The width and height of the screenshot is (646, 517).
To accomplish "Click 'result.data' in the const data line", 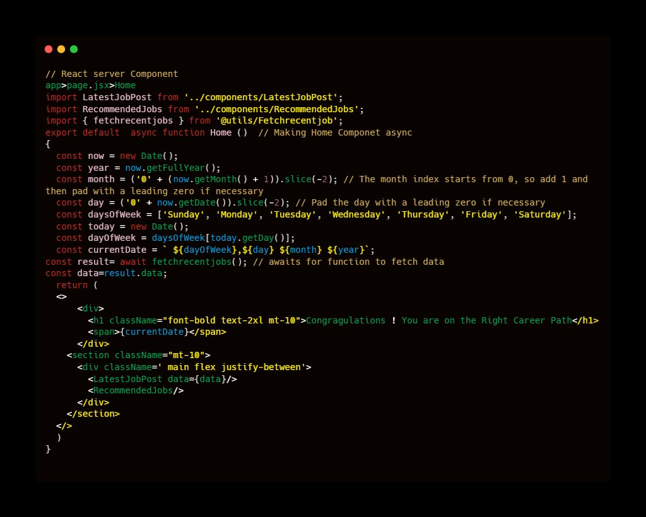I will (133, 274).
